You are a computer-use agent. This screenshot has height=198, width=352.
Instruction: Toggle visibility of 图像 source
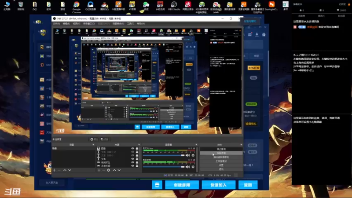(133, 148)
